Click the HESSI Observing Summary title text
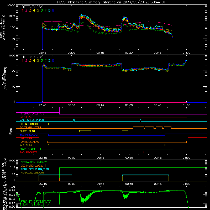This screenshot has width=210, height=210. [x=111, y=2]
